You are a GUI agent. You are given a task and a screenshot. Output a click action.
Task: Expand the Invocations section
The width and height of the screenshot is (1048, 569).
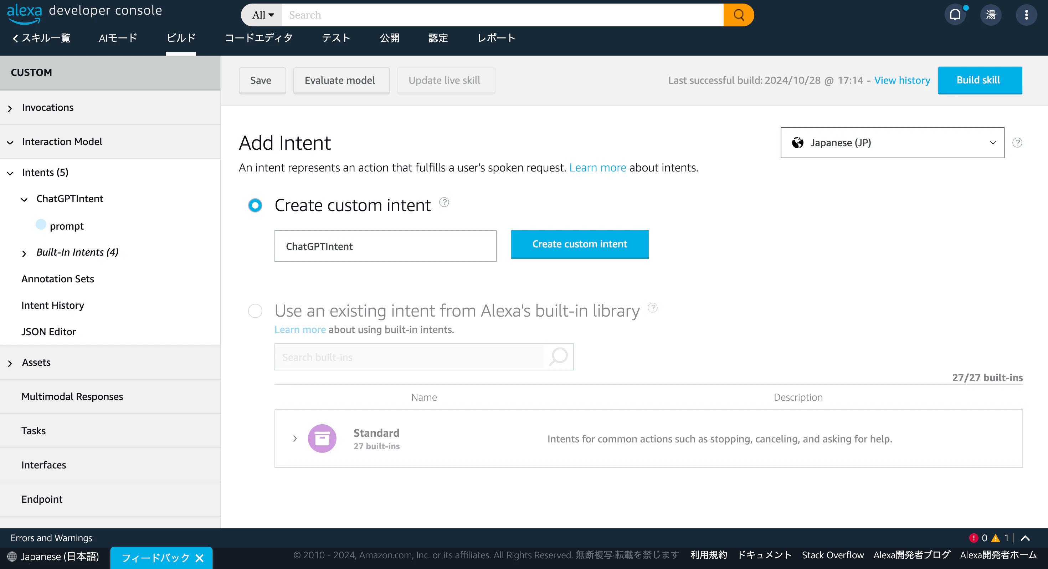tap(10, 108)
